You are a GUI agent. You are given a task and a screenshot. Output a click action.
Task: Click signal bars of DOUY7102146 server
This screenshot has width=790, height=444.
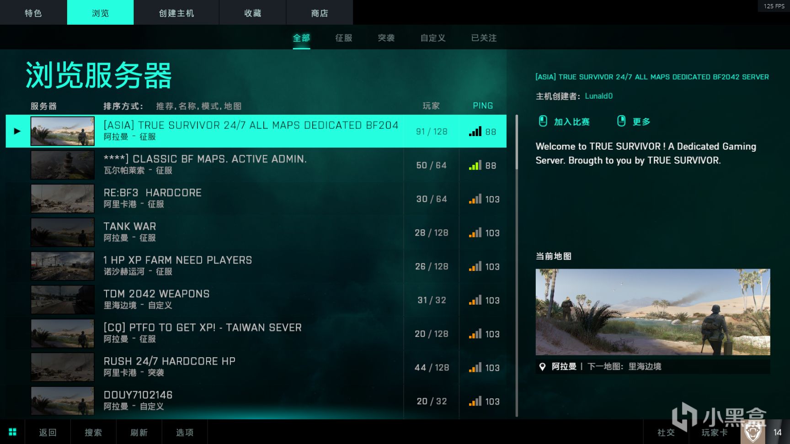tap(475, 402)
